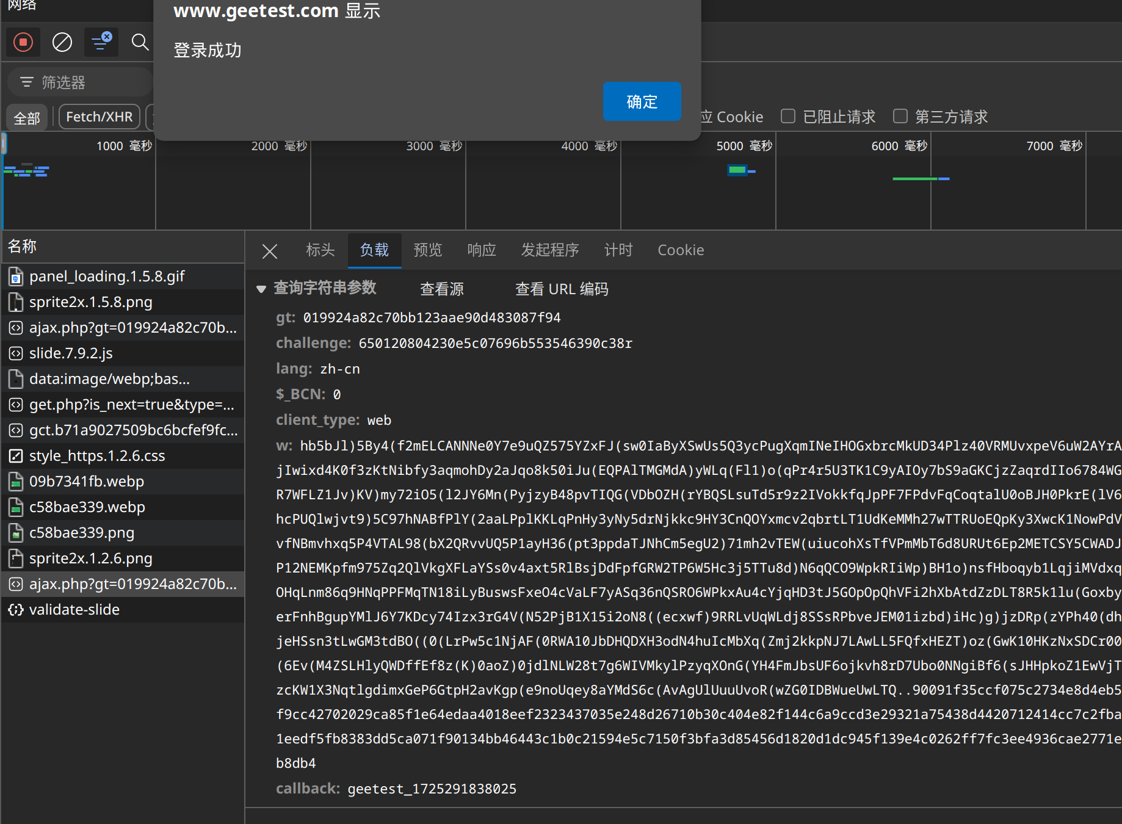Screen dimensions: 1122x824
Task: Click the file icon beside sprite2x.1.2.6.png
Action: tap(16, 558)
